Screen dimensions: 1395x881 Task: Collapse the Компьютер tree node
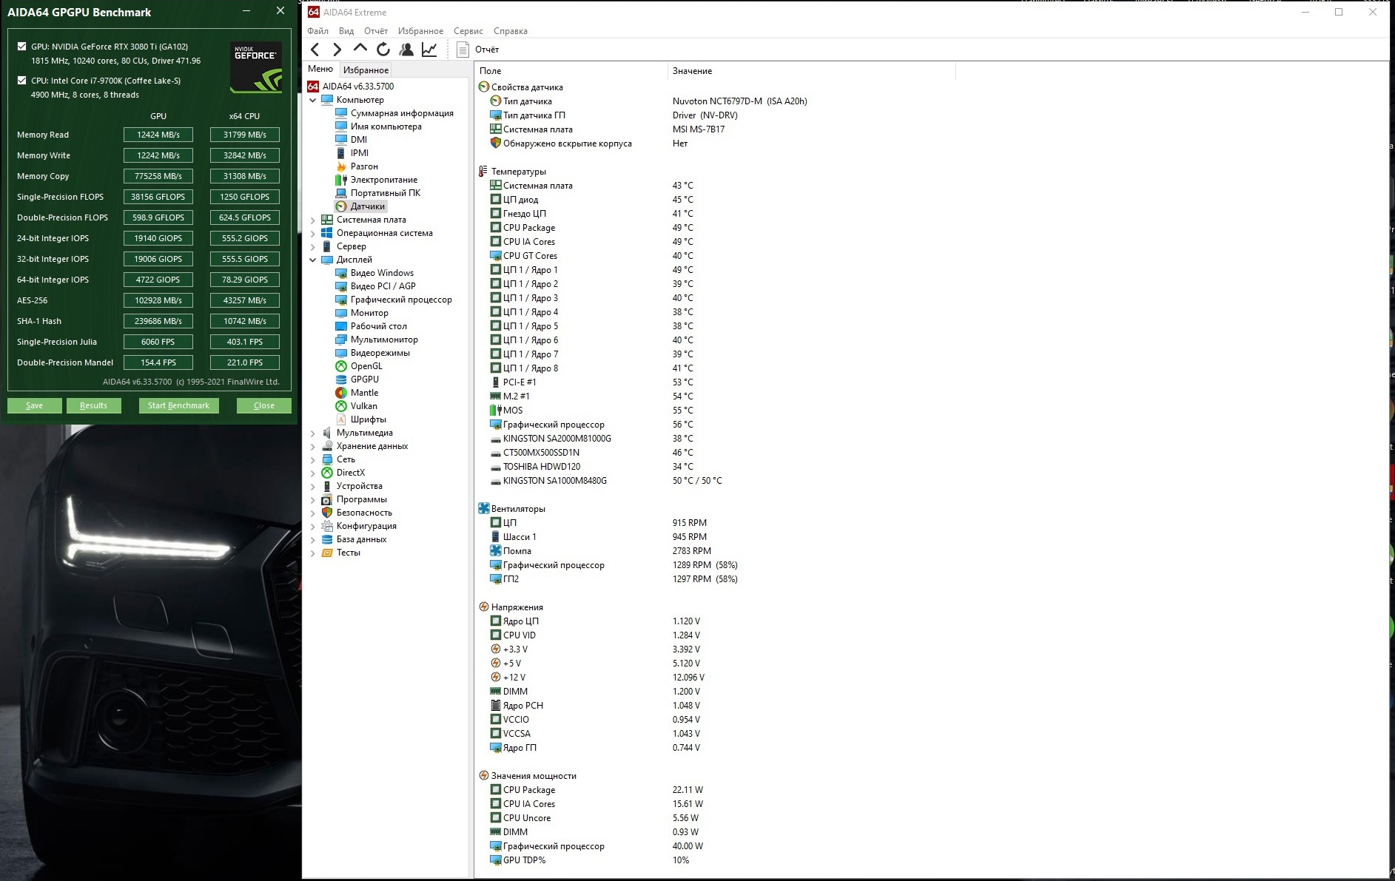click(x=313, y=100)
